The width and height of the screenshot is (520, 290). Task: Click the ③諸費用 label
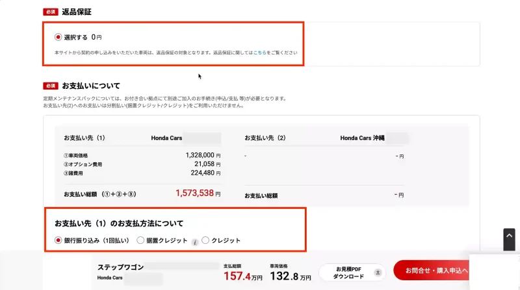[x=73, y=173]
